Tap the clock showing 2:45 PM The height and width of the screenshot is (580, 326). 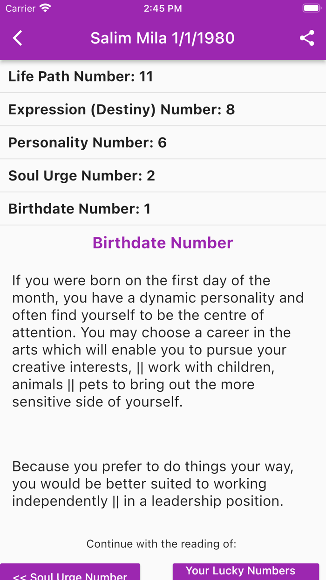(x=163, y=7)
